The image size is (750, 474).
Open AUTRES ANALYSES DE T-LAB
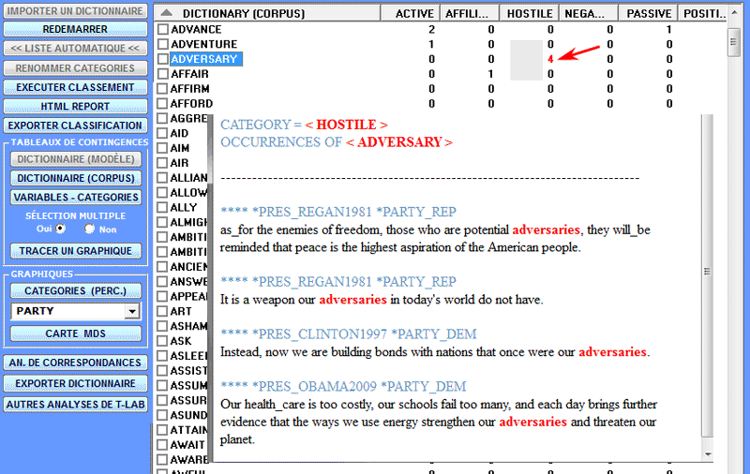point(75,405)
